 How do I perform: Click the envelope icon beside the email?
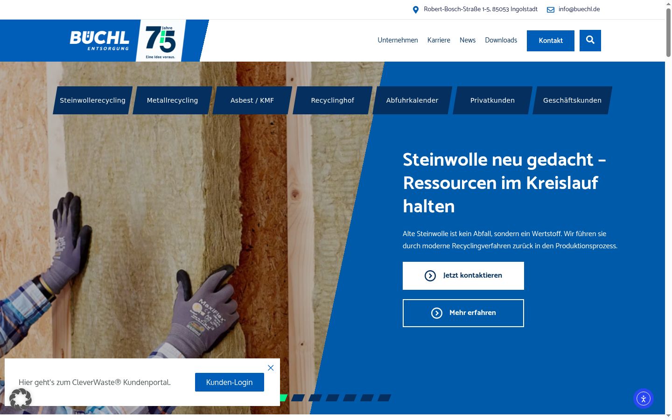click(551, 10)
